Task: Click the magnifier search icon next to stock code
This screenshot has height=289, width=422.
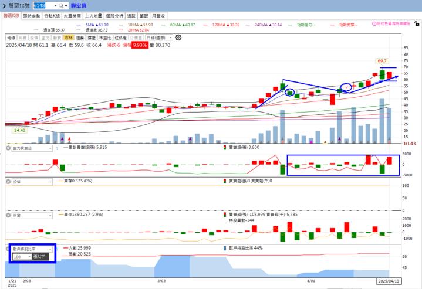Action: coord(61,6)
